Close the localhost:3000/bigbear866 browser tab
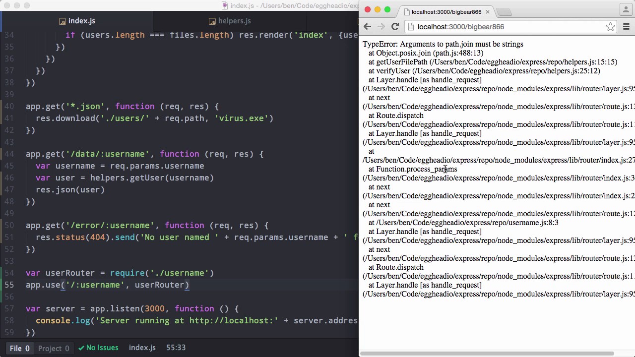This screenshot has height=357, width=635. pos(488,12)
